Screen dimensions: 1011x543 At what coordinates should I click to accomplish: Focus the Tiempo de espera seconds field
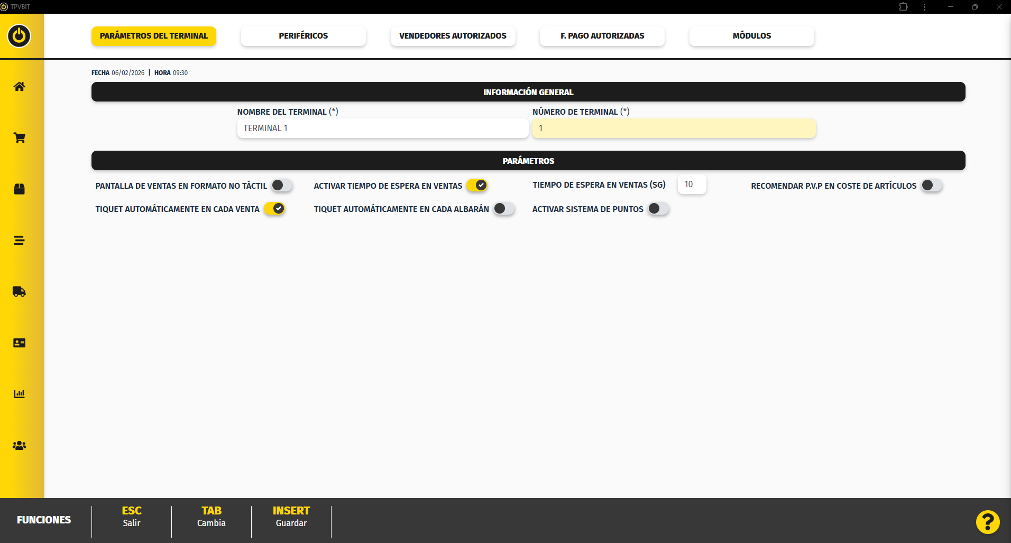click(692, 185)
